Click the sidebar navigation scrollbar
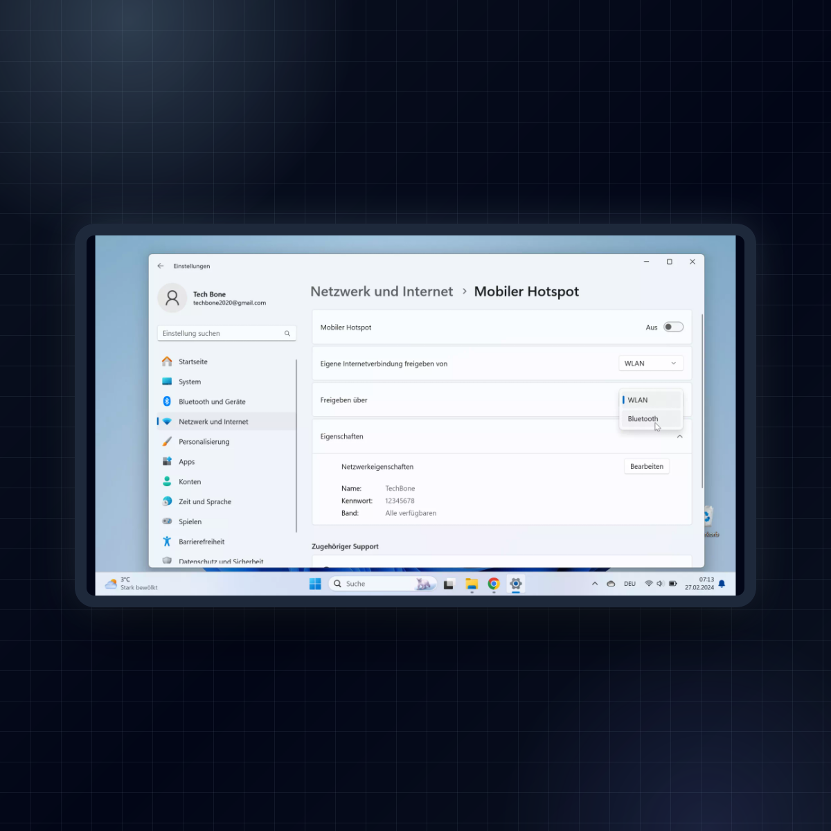Image resolution: width=831 pixels, height=831 pixels. tap(296, 445)
